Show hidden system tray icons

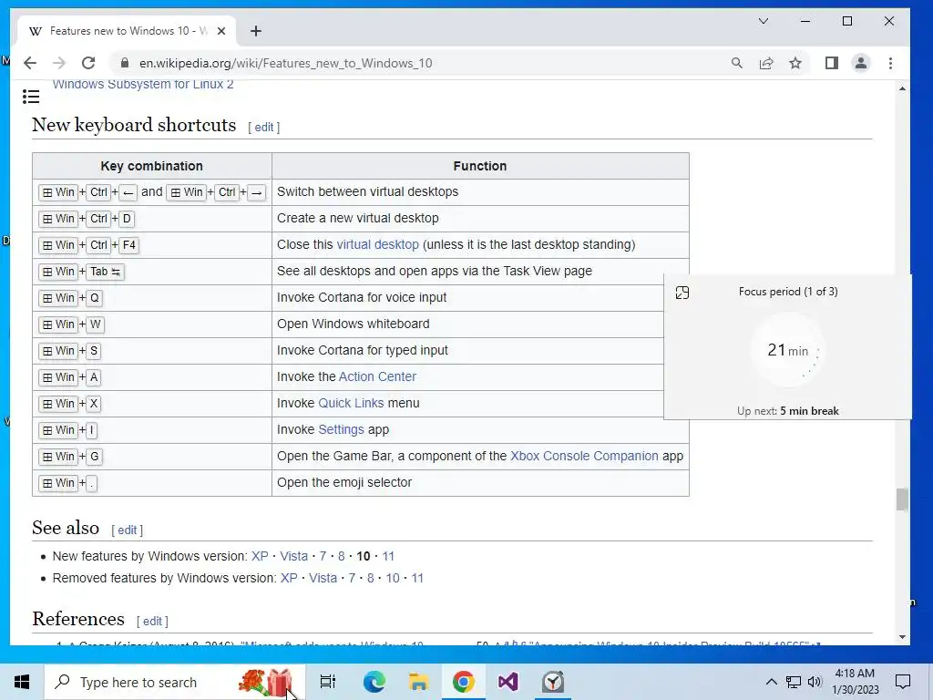point(771,682)
